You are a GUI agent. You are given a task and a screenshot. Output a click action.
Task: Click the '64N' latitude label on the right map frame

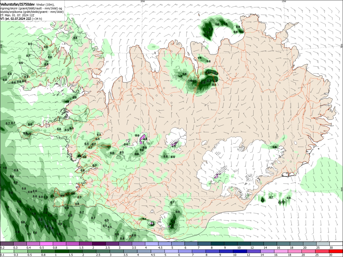point(341,189)
